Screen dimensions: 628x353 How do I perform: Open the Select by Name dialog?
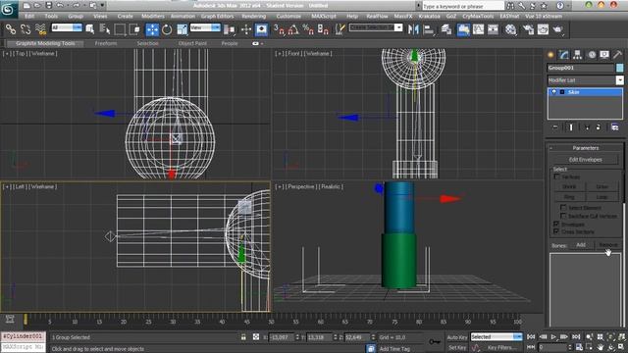[105, 29]
